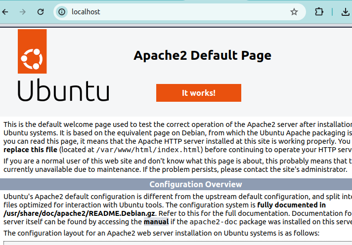Viewport: 352px width, 245px height.
Task: Click the "Ubuntu" wordmark under the logo
Action: coord(63,90)
